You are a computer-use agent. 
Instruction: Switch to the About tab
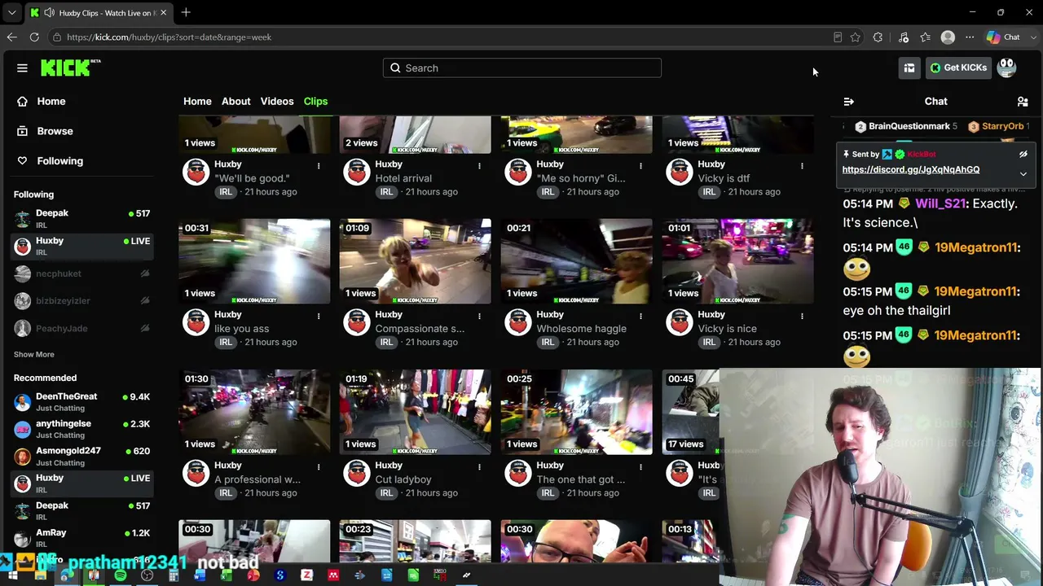[x=236, y=101]
